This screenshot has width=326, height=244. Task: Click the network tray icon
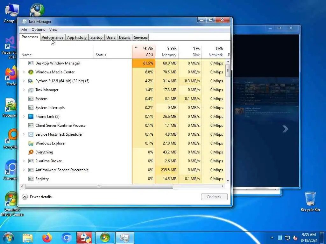(287, 238)
